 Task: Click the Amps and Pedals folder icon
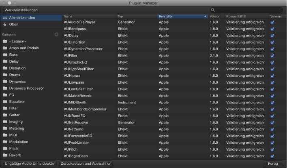5,48
